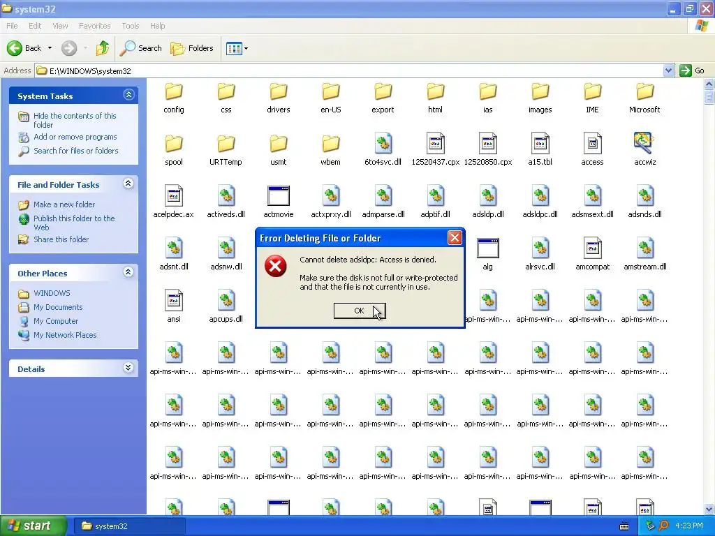Click system32 taskbar button
Viewport: 715px width, 536px height.
coord(129,526)
